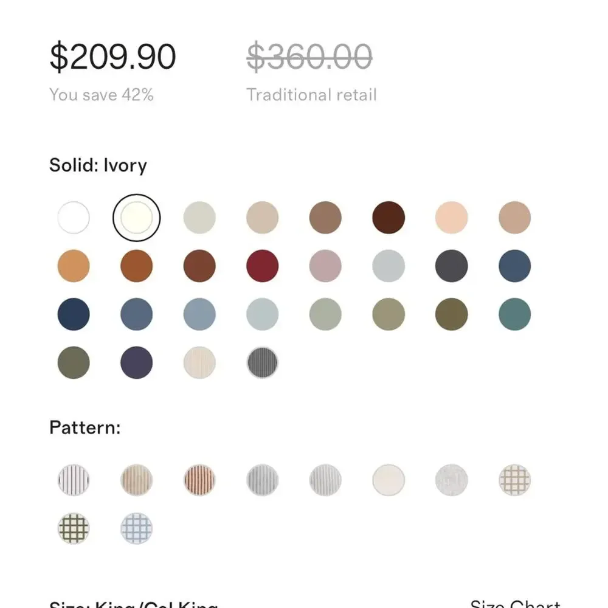Pick the crimson red color swatch
Image resolution: width=608 pixels, height=608 pixels.
[x=263, y=266]
